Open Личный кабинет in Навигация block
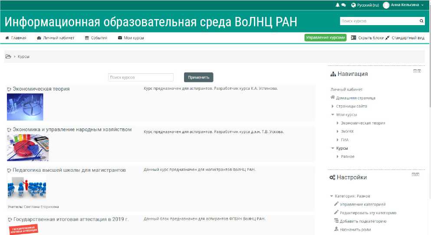This screenshot has width=431, height=235. [x=346, y=89]
